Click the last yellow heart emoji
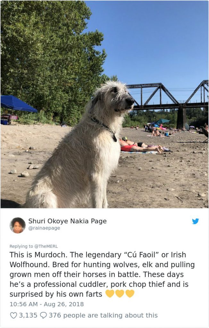 click(130, 294)
